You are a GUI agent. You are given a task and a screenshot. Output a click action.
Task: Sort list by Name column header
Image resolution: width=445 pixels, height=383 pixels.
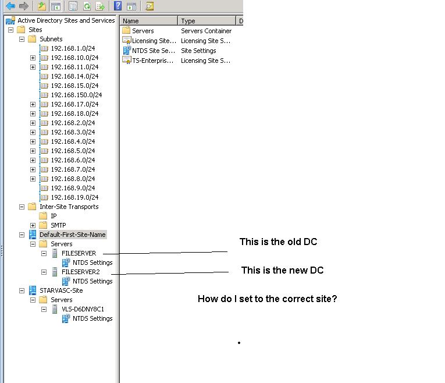(x=148, y=21)
